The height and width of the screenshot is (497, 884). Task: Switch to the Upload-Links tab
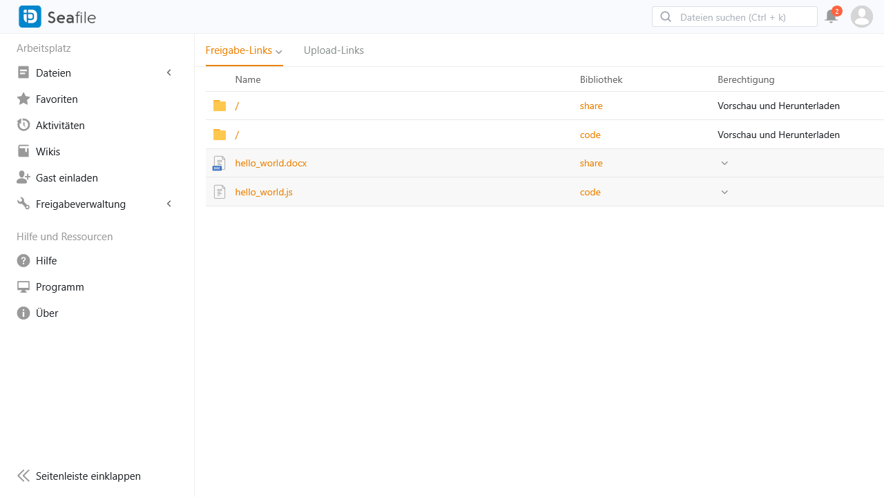point(334,50)
